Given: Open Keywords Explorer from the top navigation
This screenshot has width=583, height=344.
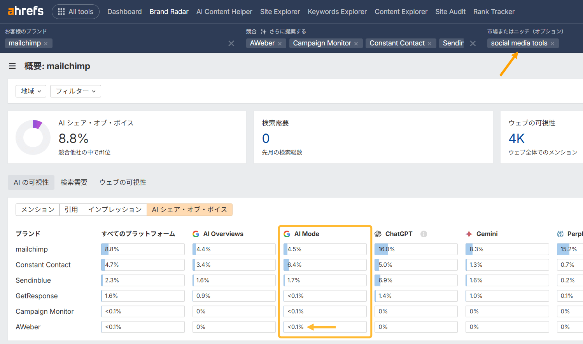Looking at the screenshot, I should click(337, 12).
